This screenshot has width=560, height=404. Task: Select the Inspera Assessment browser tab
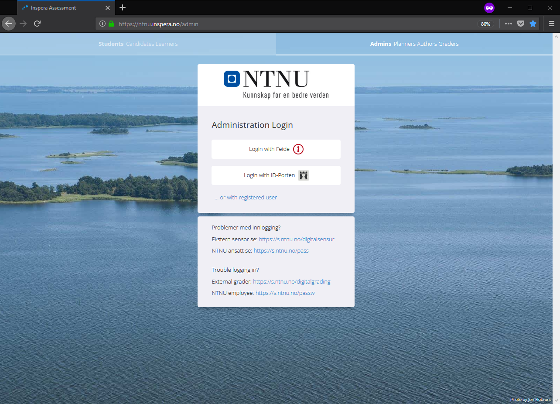pos(66,8)
